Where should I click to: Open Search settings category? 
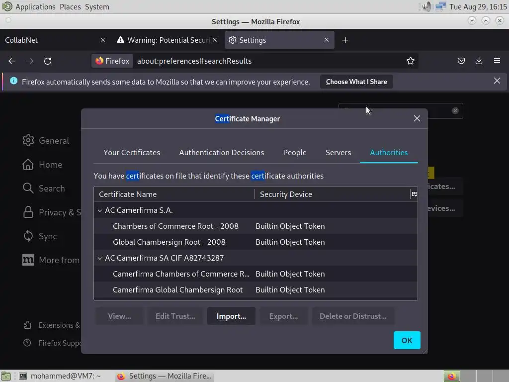(44, 189)
